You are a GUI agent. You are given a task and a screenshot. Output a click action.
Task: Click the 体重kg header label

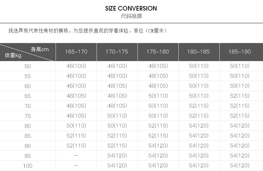13,56
